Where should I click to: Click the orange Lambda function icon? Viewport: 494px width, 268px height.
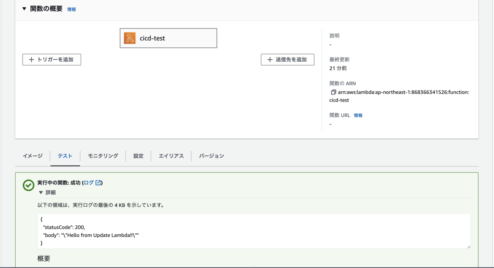[130, 38]
